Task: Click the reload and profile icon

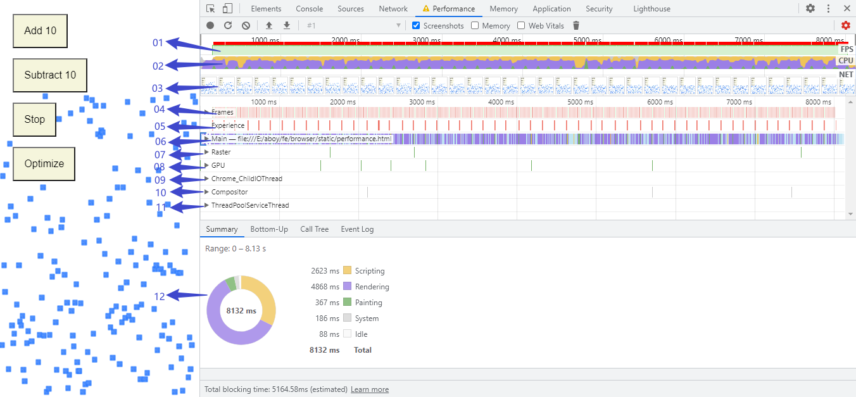Action: pos(228,25)
